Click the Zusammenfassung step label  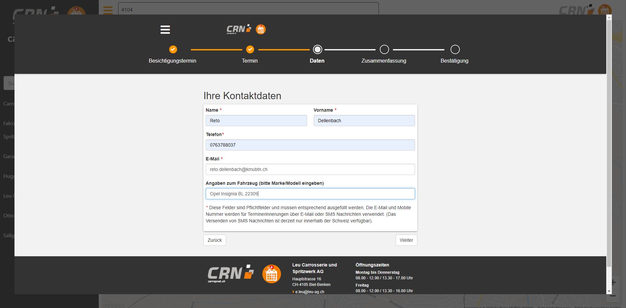click(383, 61)
